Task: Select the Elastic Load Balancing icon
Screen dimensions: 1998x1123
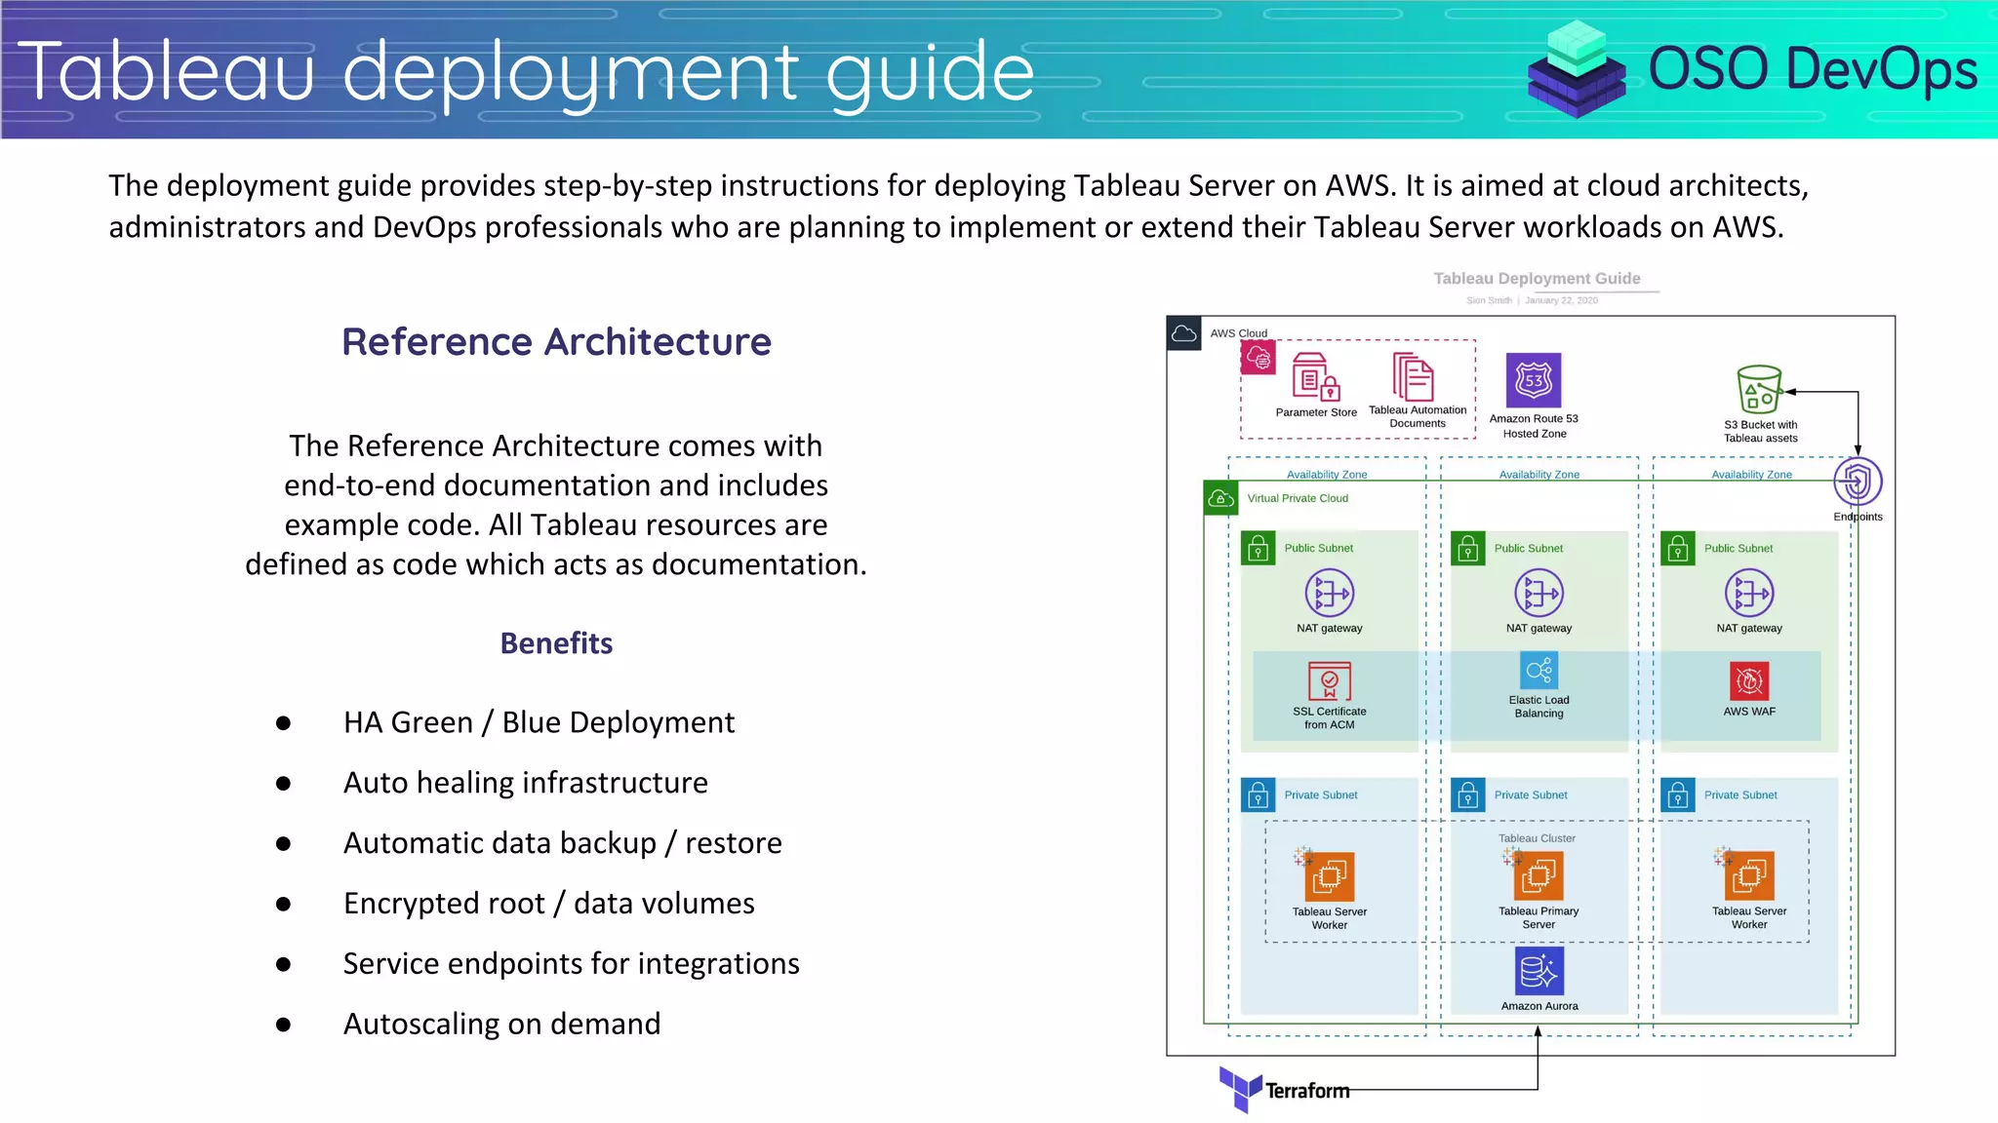Action: tap(1538, 671)
